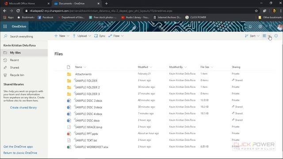Open Shared in sidebar
Image resolution: width=283 pixels, height=159 pixels.
click(x=24, y=68)
